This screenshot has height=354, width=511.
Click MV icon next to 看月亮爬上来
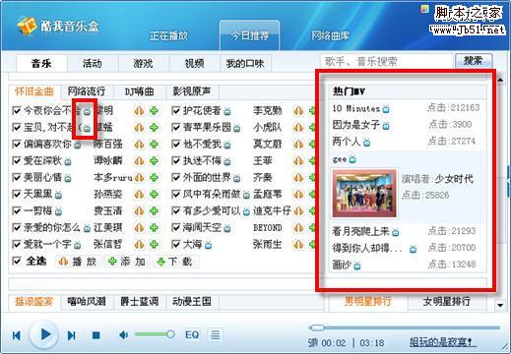(396, 232)
